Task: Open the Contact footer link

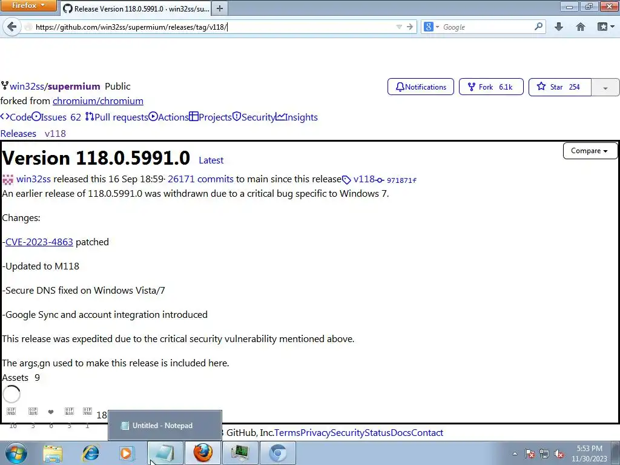Action: coord(427,432)
